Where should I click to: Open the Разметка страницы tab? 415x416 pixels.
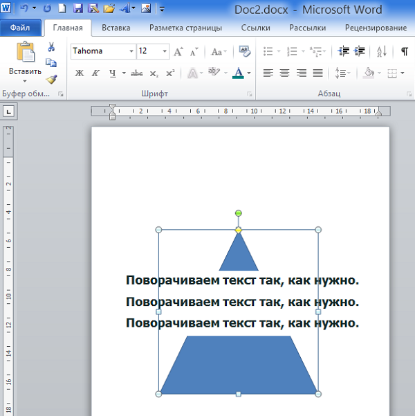point(185,28)
